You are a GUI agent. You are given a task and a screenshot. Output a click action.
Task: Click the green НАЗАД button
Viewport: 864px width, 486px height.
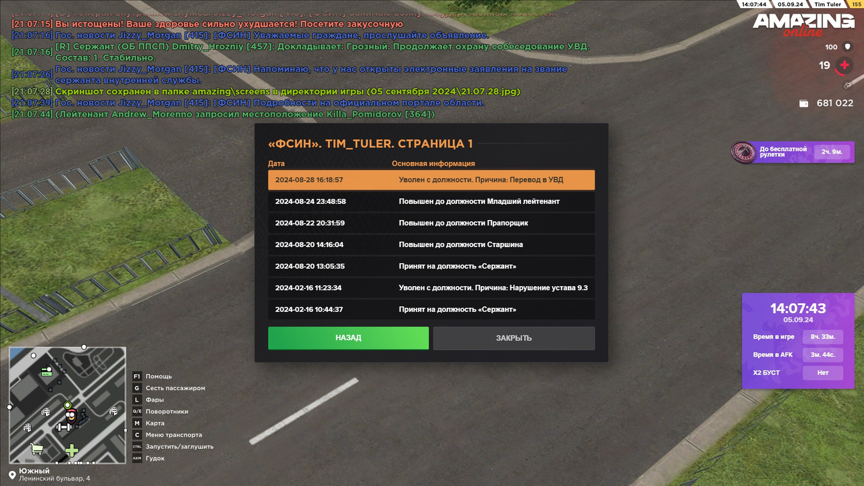pos(348,338)
